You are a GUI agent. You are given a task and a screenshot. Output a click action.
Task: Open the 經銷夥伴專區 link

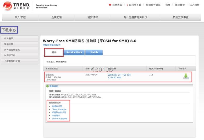tap(153, 5)
